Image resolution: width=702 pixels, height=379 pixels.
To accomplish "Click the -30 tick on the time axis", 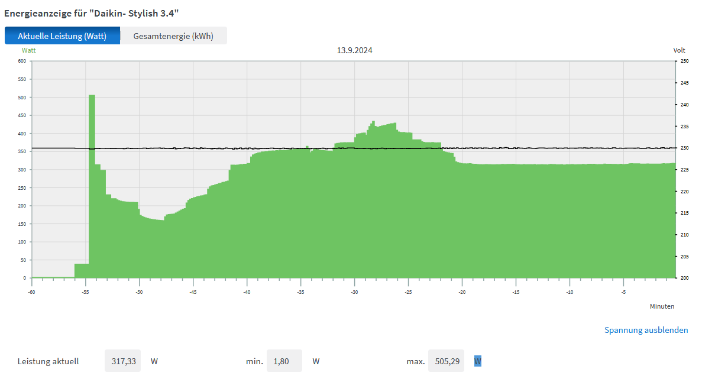I will [x=354, y=291].
